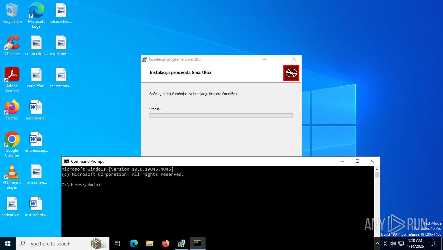Select the couplefor image file icon
This screenshot has height=250, width=443.
pyautogui.click(x=36, y=78)
